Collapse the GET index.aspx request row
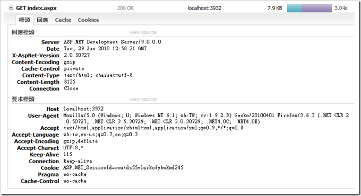 [11, 8]
